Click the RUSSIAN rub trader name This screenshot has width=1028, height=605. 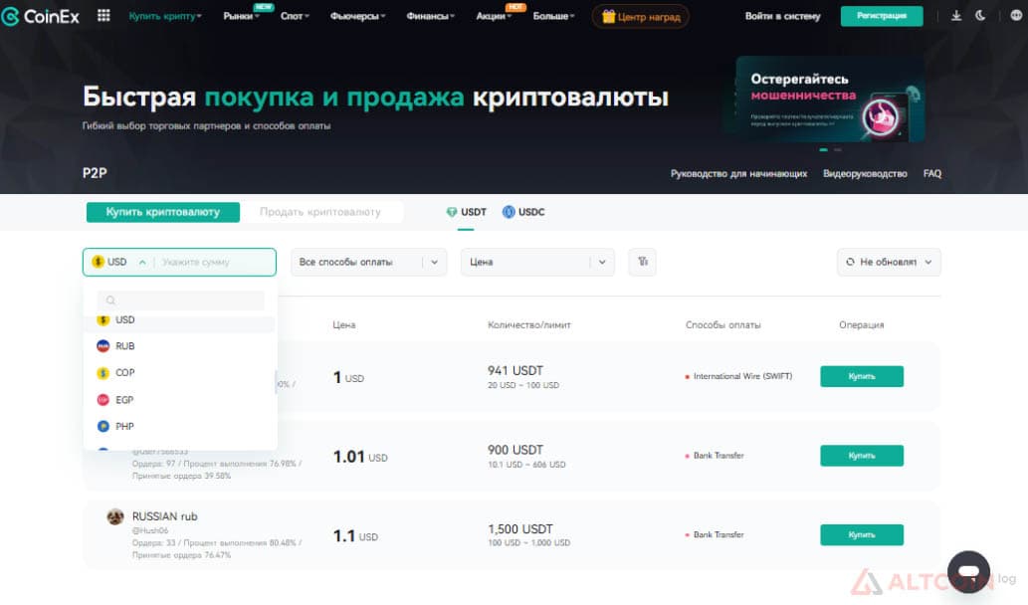click(164, 516)
